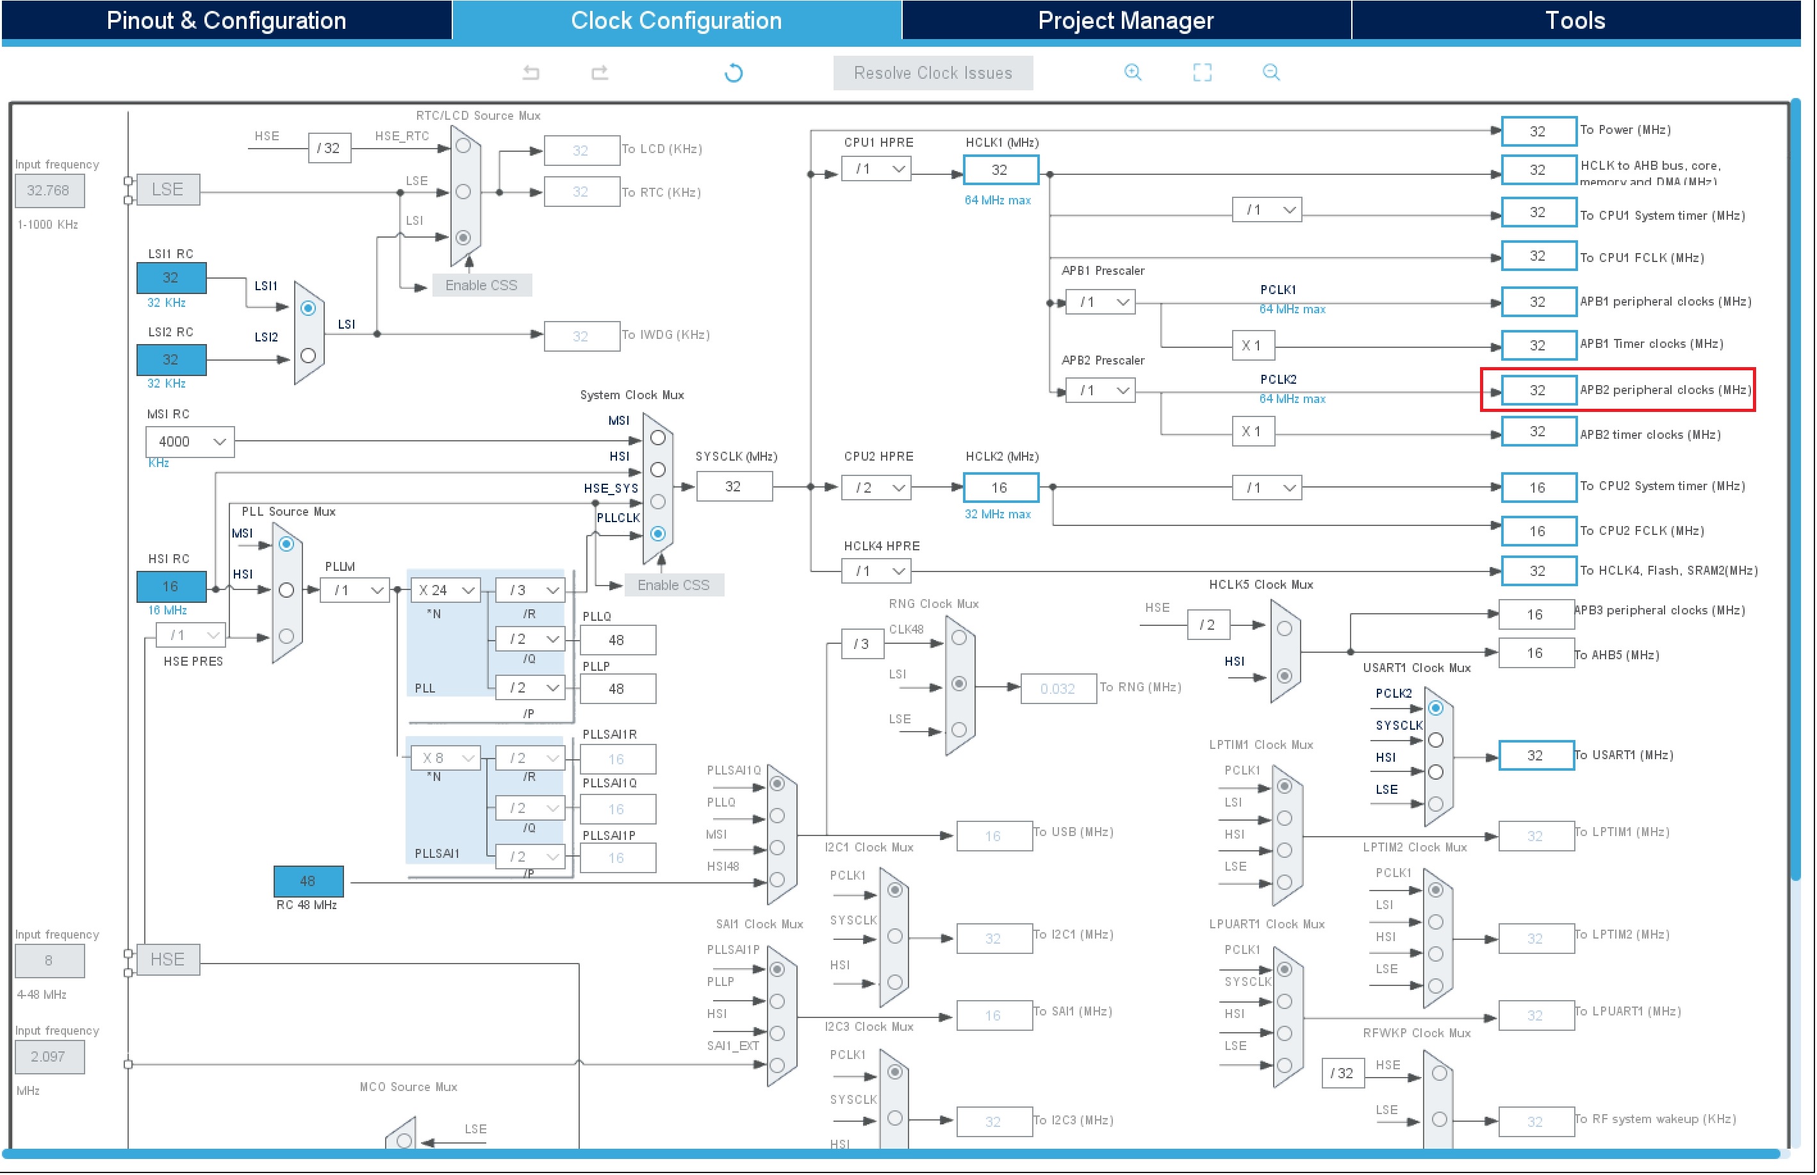Select LSI2 radio in LSI mux
The width and height of the screenshot is (1817, 1175).
(308, 356)
